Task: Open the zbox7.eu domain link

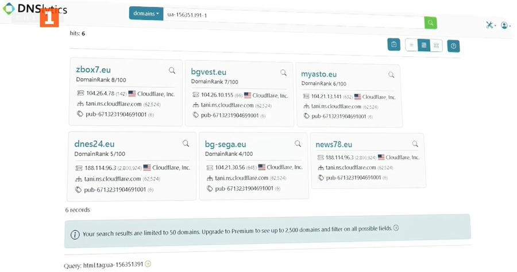Action: coord(93,70)
